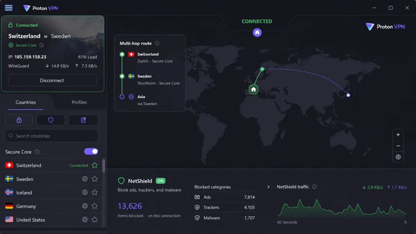Click the Search countries field
Screen dimensions: 416x234
click(52, 136)
